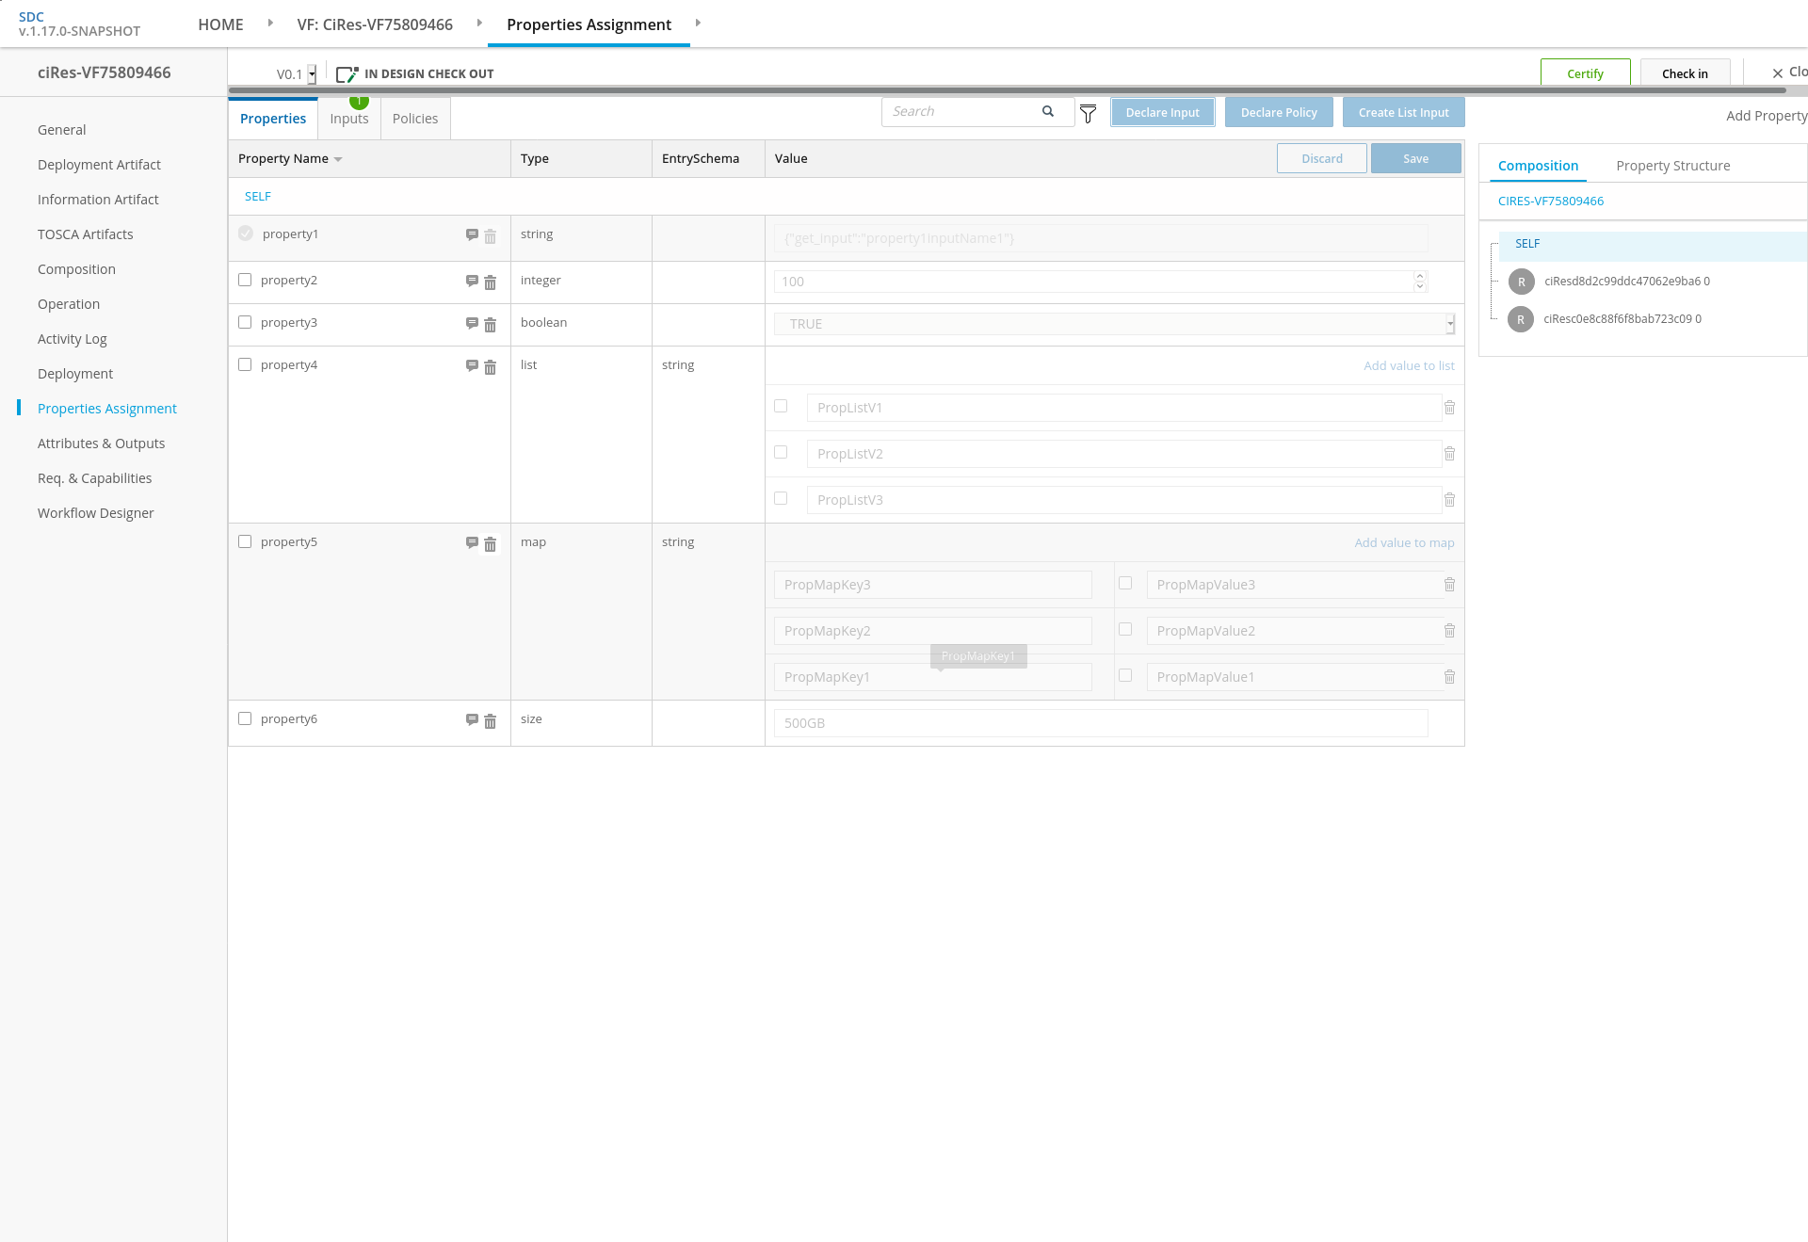Sort by Property Name column arrow
The image size is (1808, 1242).
point(338,160)
